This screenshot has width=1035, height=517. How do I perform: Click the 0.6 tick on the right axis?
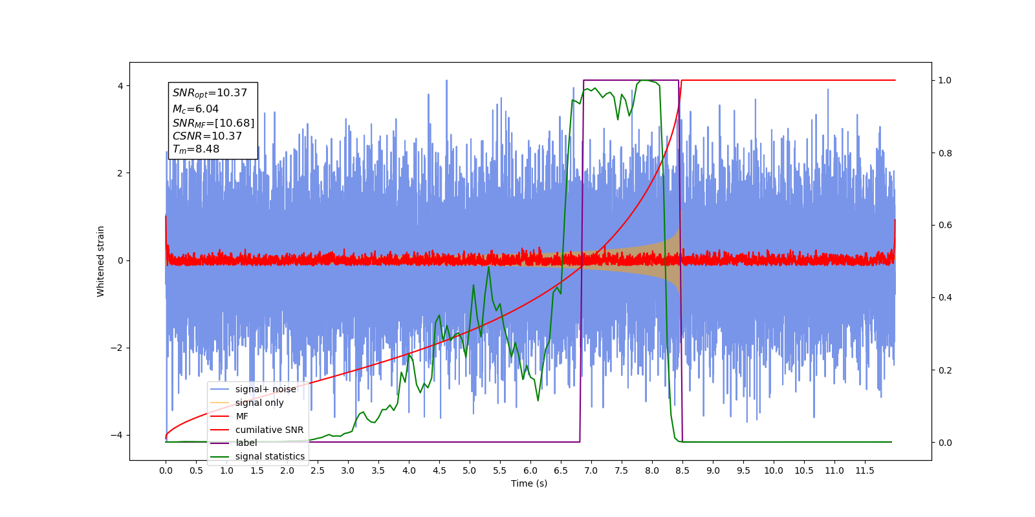click(945, 226)
